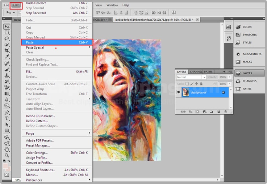
Task: Select the Eraser tool
Action: pyautogui.click(x=7, y=87)
